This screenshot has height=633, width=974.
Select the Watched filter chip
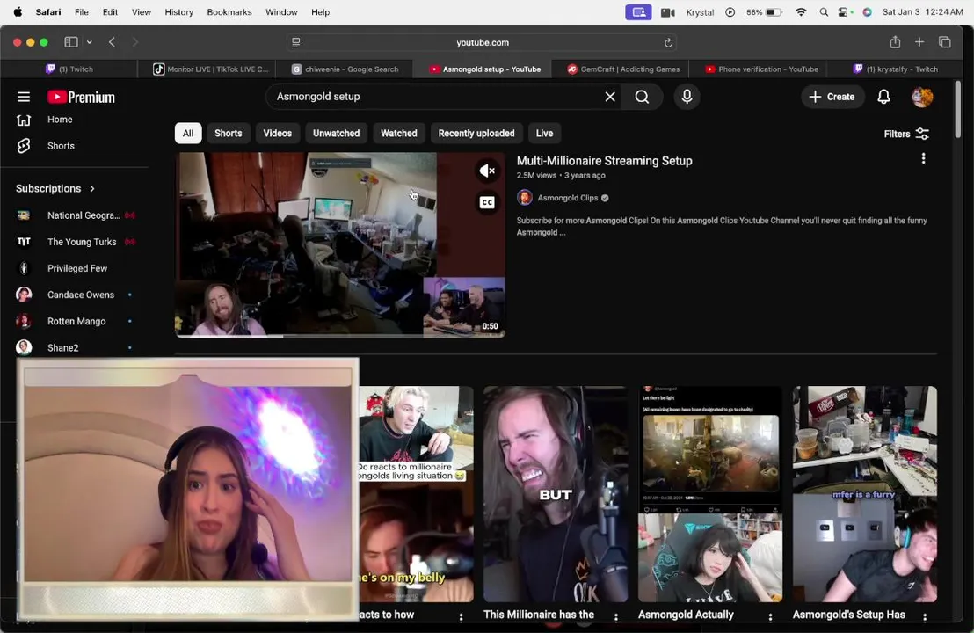(399, 133)
